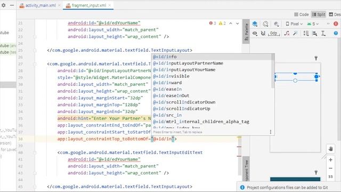The image size is (341, 192).
Task: Open orientation for preview dropdown
Action: coord(265,23)
